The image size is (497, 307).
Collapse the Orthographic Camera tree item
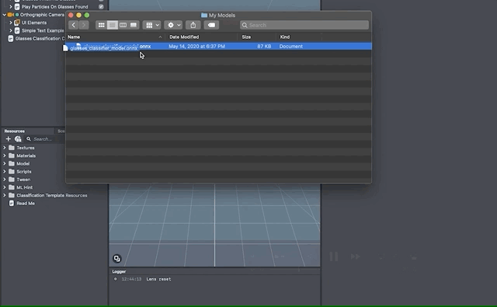click(x=5, y=15)
